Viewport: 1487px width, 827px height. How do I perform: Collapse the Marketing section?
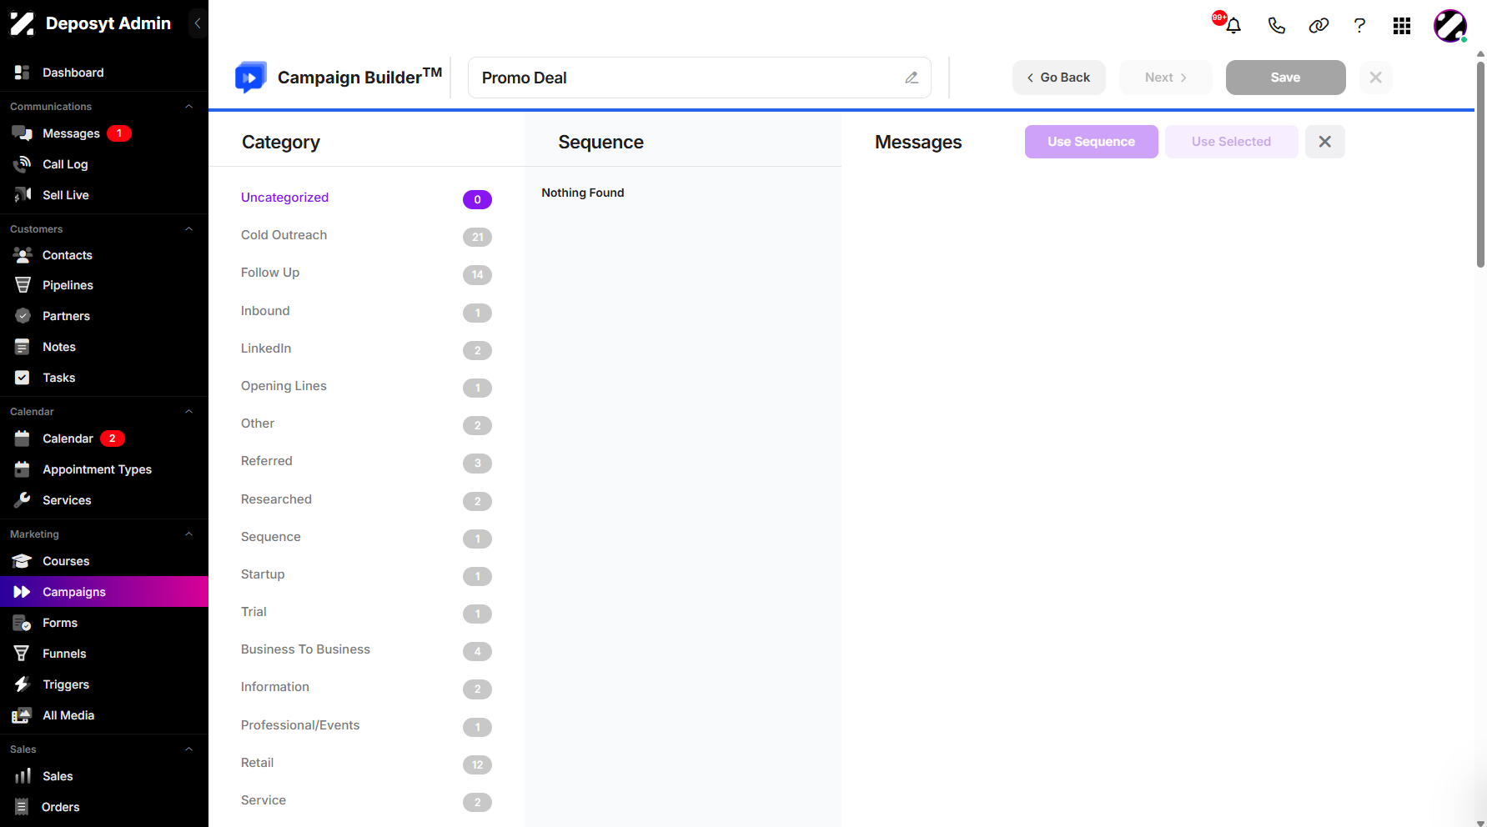(x=188, y=534)
